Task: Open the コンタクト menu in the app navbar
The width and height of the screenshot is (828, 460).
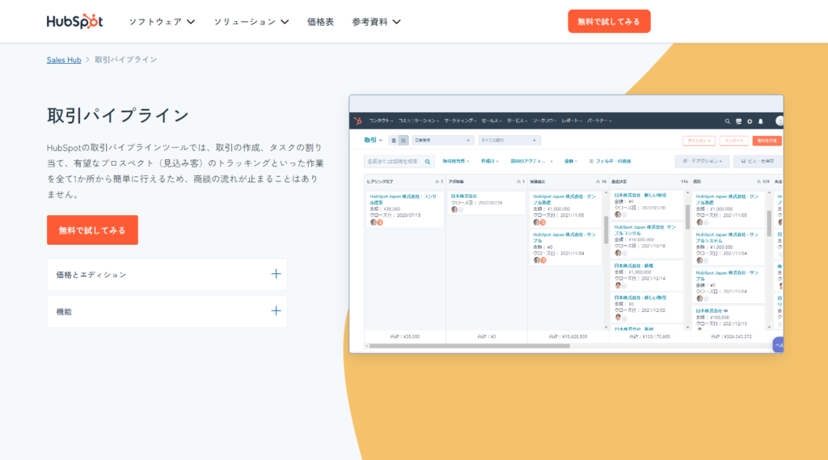Action: coord(381,121)
